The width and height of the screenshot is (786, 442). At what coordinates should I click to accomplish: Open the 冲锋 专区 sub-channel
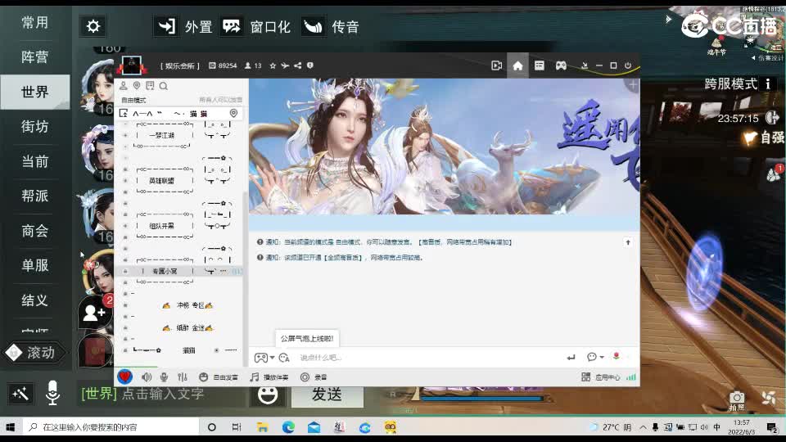click(187, 305)
